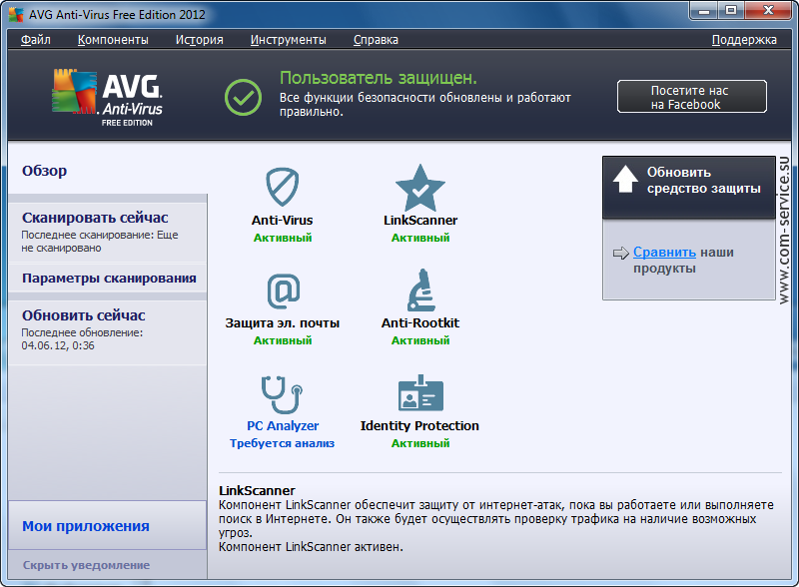Open the Anti-Virus shield icon
The image size is (799, 587).
point(283,187)
